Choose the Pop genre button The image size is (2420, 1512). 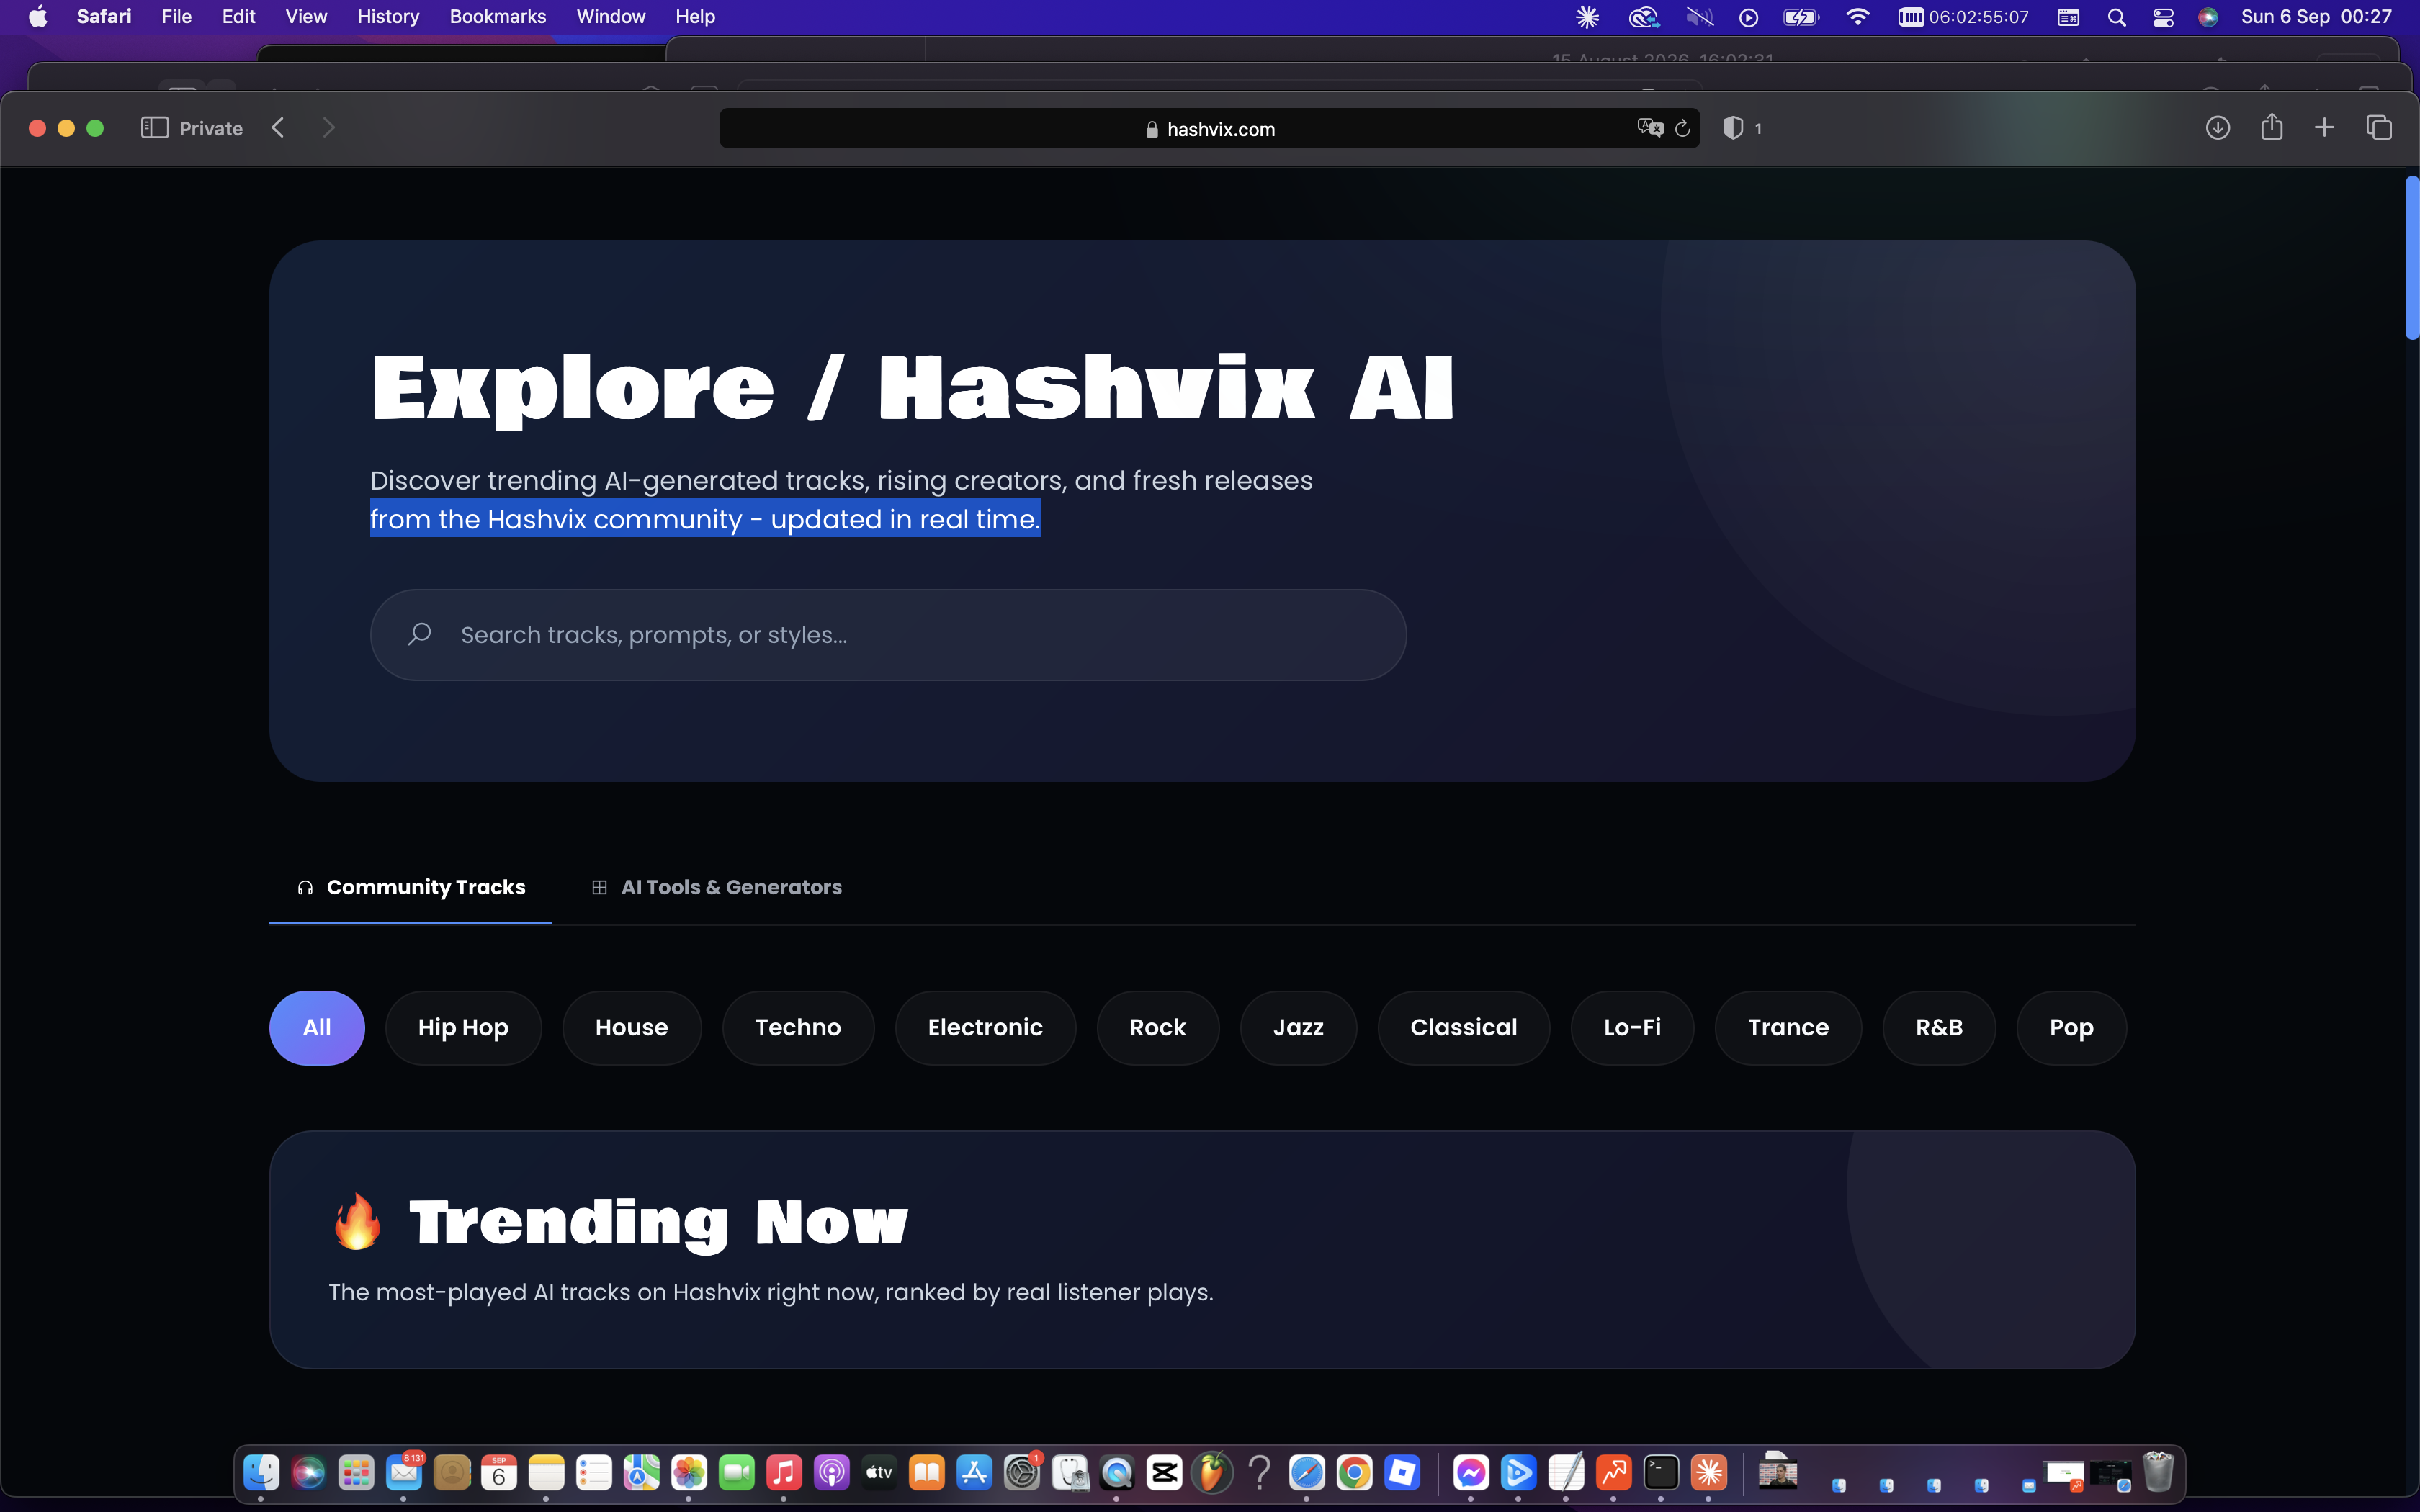pyautogui.click(x=2071, y=1028)
